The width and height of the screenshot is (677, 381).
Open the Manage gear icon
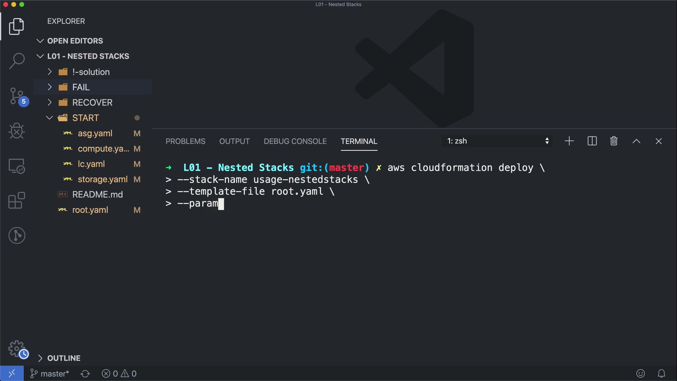[x=17, y=349]
